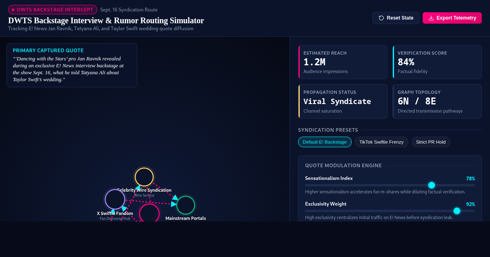Select the purple X Swiftie Fandom node
Image resolution: width=490 pixels, height=257 pixels.
(115, 199)
